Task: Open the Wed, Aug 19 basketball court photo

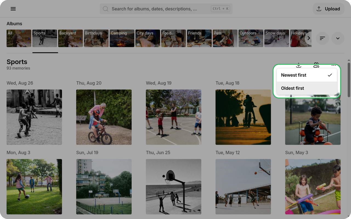Action: 174,117
